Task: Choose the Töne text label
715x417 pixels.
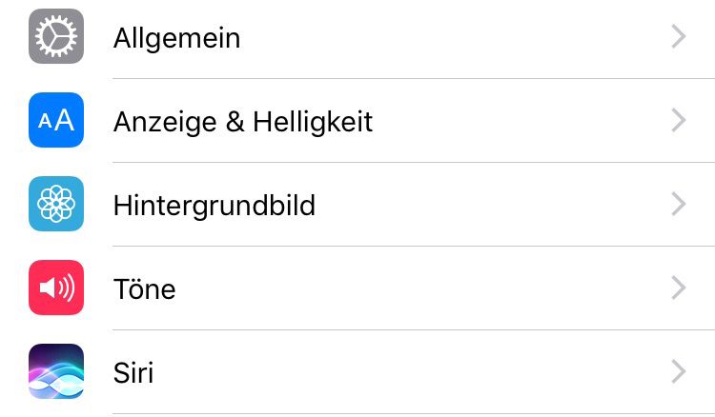Action: click(145, 288)
